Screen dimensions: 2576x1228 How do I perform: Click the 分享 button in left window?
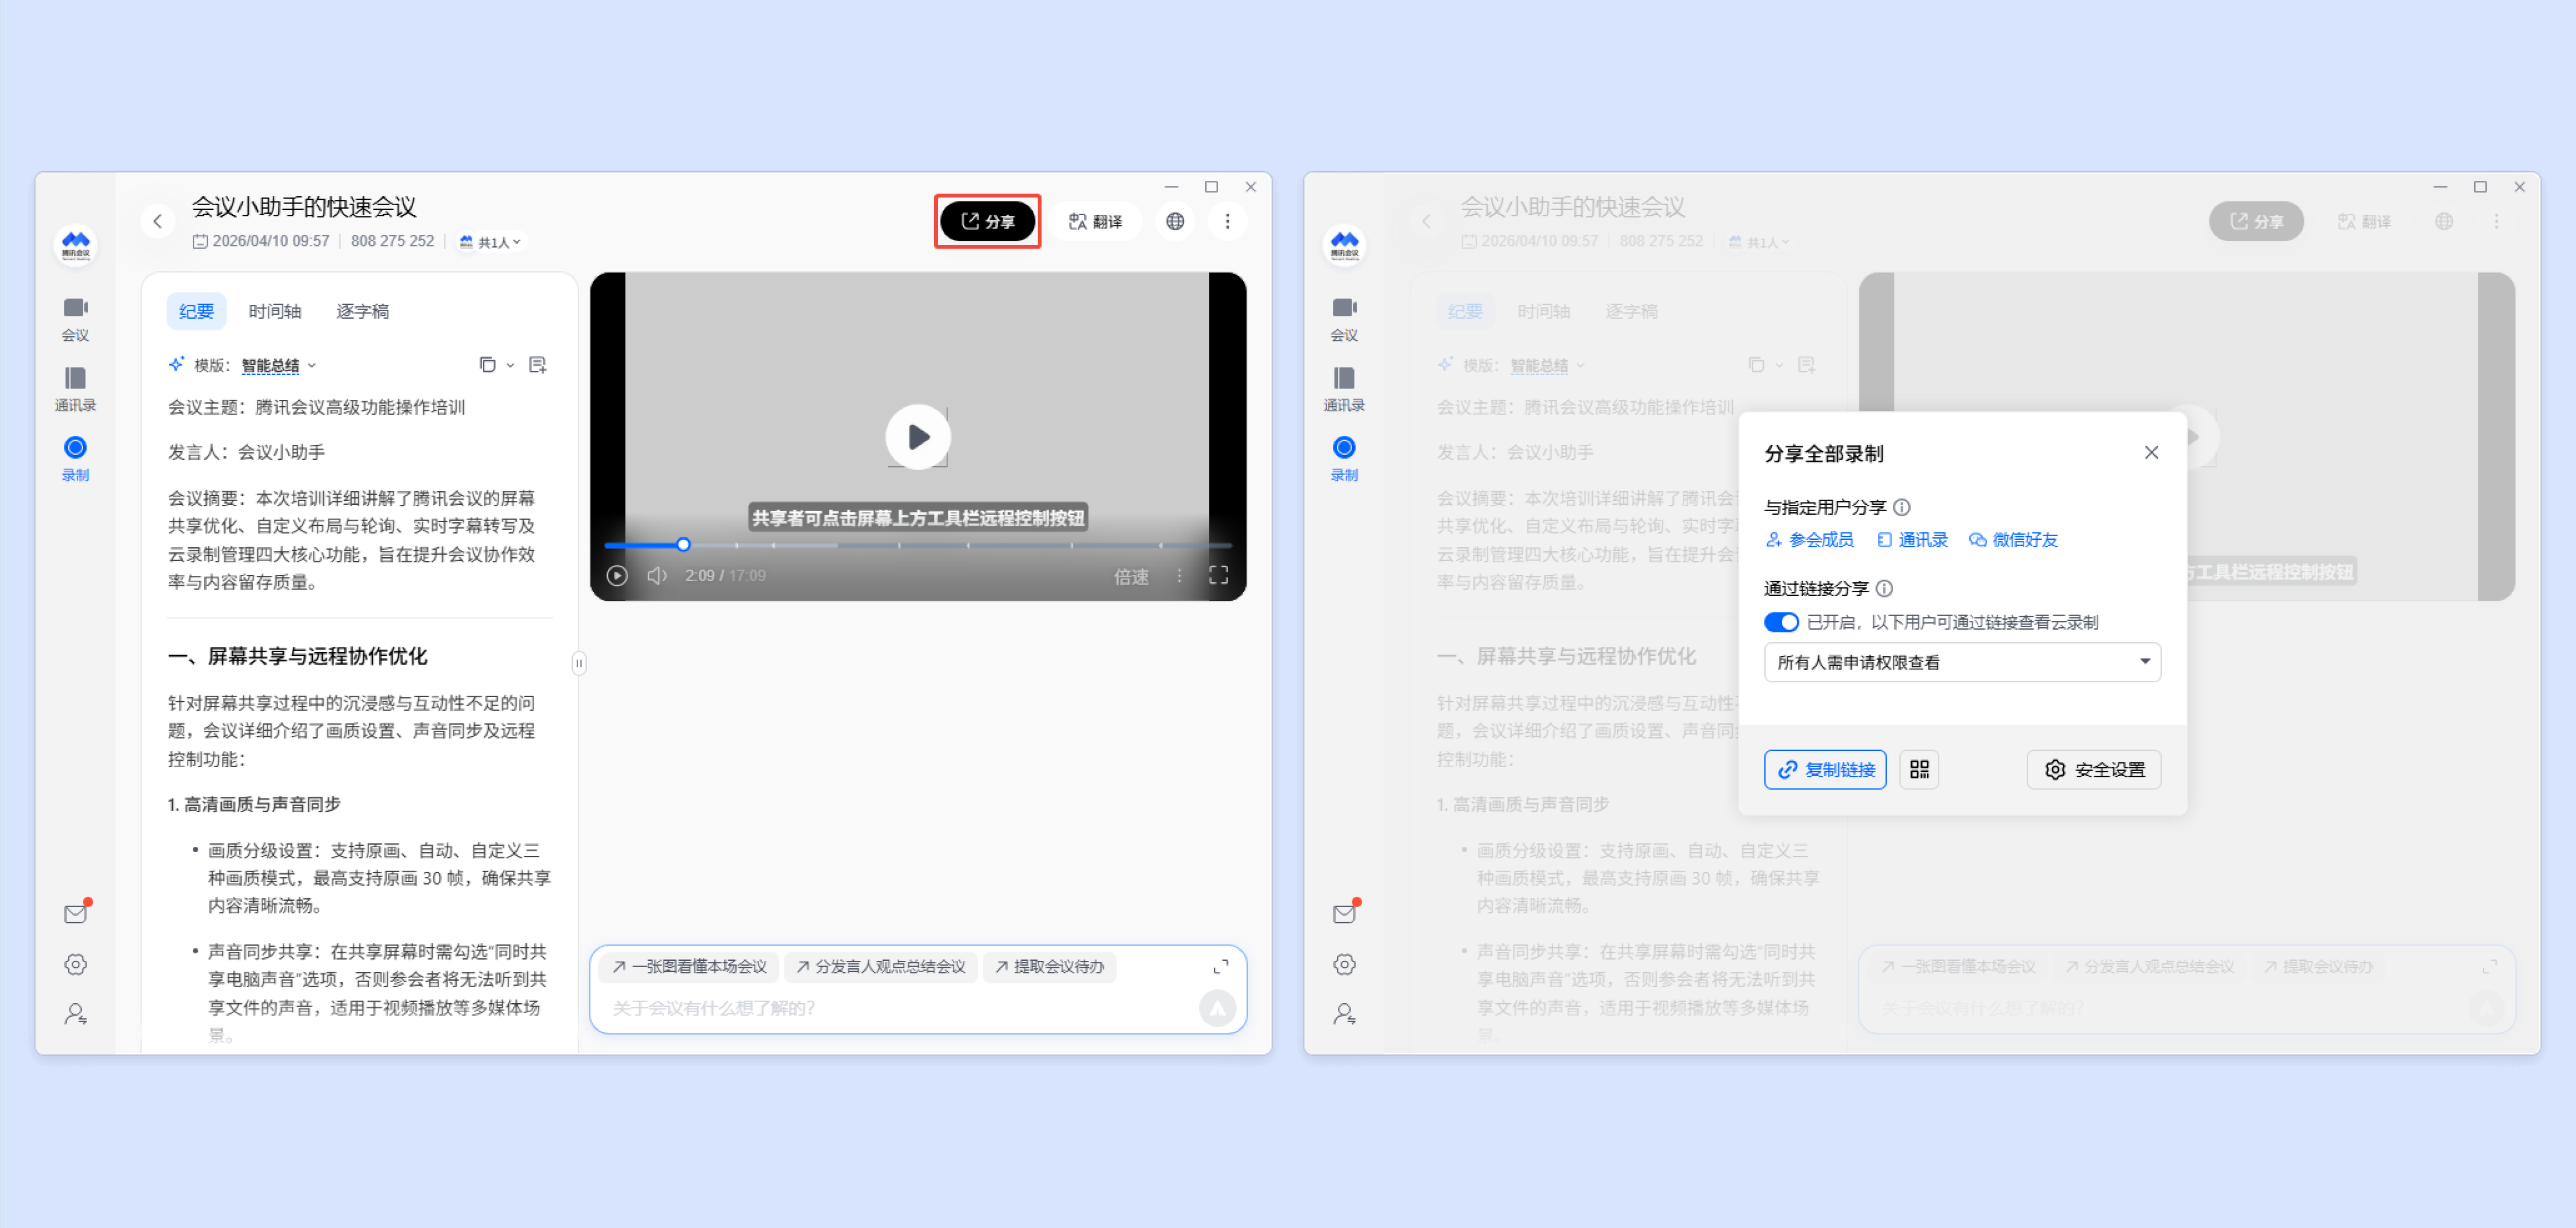click(987, 221)
